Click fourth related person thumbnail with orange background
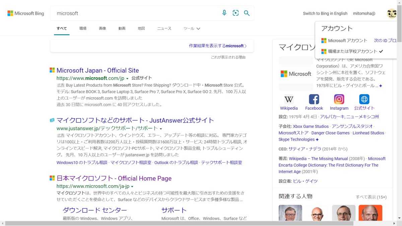 click(x=371, y=213)
